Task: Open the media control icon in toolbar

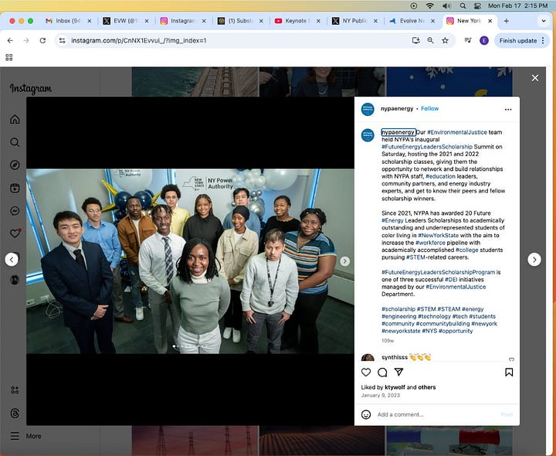Action: click(468, 40)
